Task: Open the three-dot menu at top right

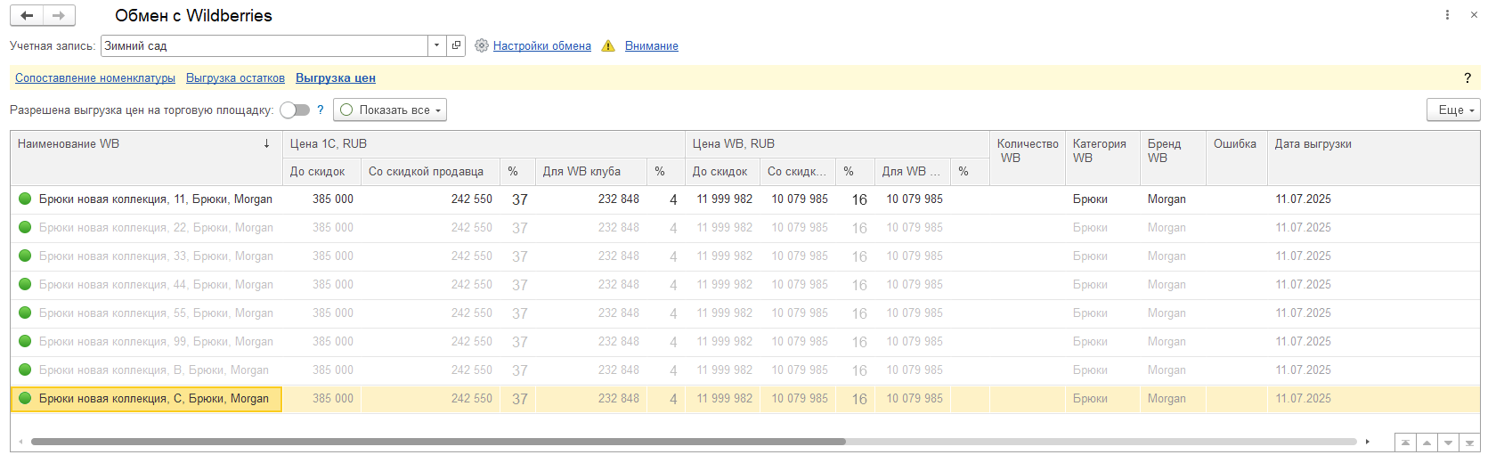Action: pos(1447,15)
